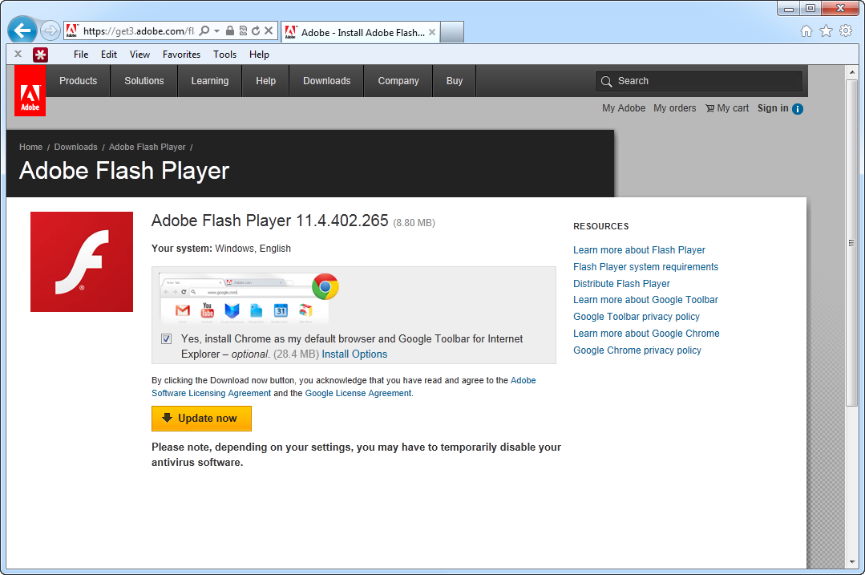Open Google Toolbar privacy policy link
865x575 pixels.
tap(636, 317)
